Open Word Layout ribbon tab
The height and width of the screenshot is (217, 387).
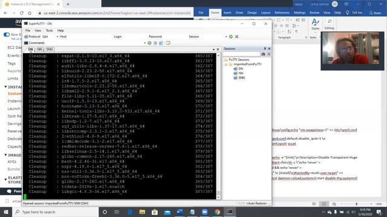click(x=265, y=12)
